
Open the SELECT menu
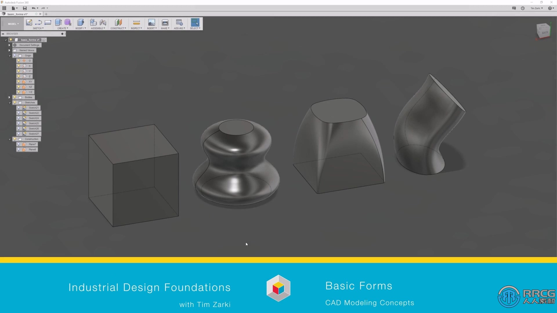[195, 28]
